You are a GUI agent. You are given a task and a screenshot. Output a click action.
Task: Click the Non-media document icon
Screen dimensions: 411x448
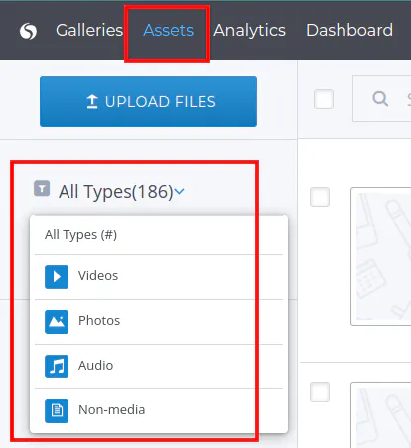coord(57,411)
